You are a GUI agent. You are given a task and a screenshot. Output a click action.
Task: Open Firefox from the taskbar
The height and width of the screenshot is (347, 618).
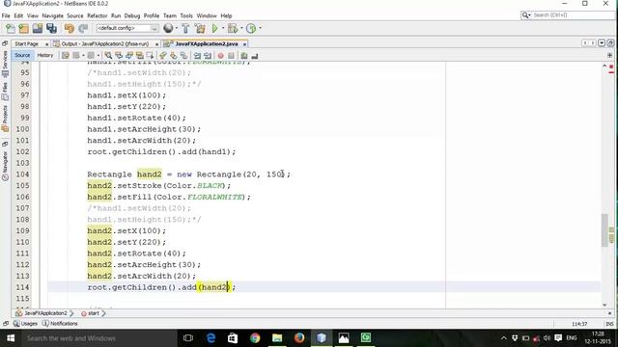click(299, 338)
